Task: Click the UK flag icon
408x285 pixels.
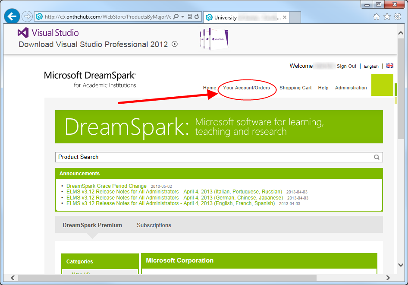Action: pos(390,66)
